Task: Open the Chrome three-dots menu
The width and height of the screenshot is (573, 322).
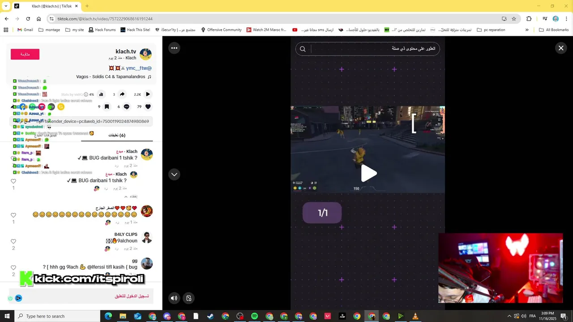Action: point(567,19)
